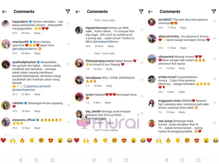219x164 pixels.
Task: Open the @krisdayantilemos mention in intanfauzi99's comment
Action: click(x=25, y=49)
